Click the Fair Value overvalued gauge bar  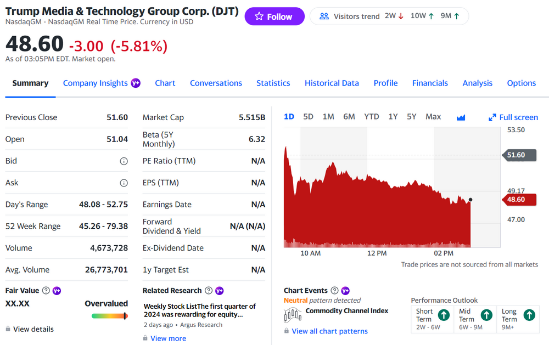click(109, 316)
